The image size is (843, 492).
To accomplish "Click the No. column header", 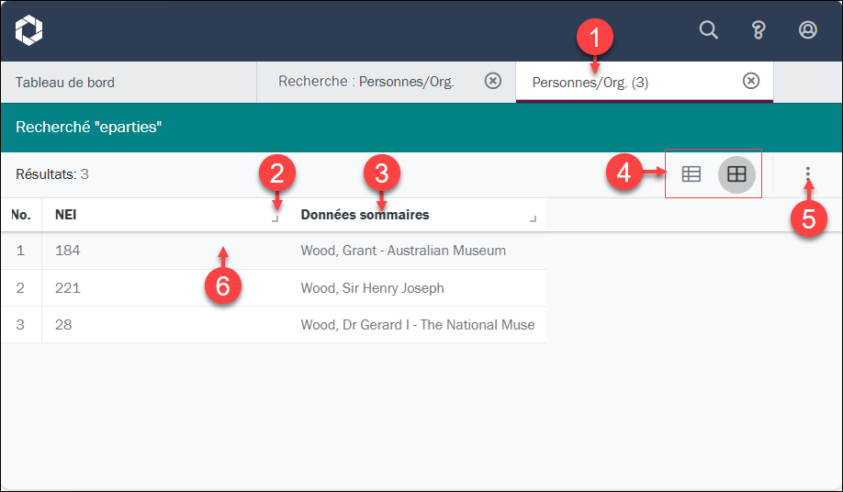I will [20, 215].
